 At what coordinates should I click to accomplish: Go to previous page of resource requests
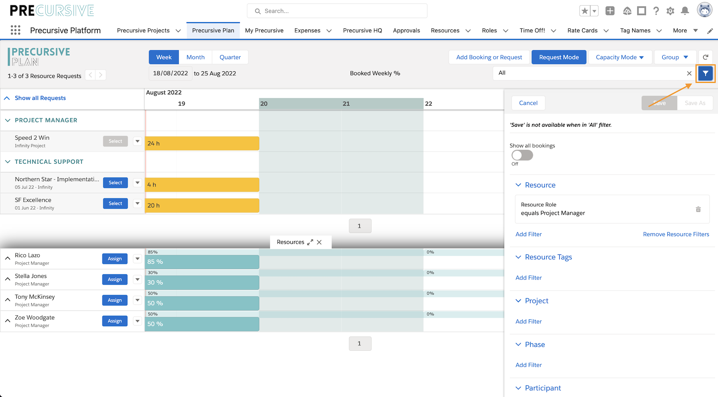[x=91, y=75]
